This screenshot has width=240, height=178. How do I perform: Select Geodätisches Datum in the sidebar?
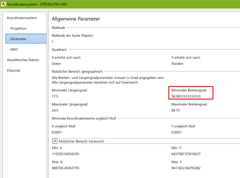pos(23,60)
